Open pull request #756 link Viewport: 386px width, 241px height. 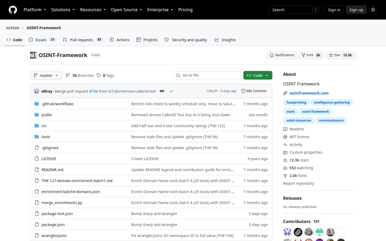click(x=94, y=91)
